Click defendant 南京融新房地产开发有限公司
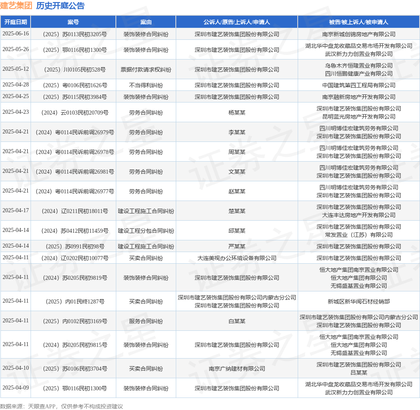 [359, 97]
